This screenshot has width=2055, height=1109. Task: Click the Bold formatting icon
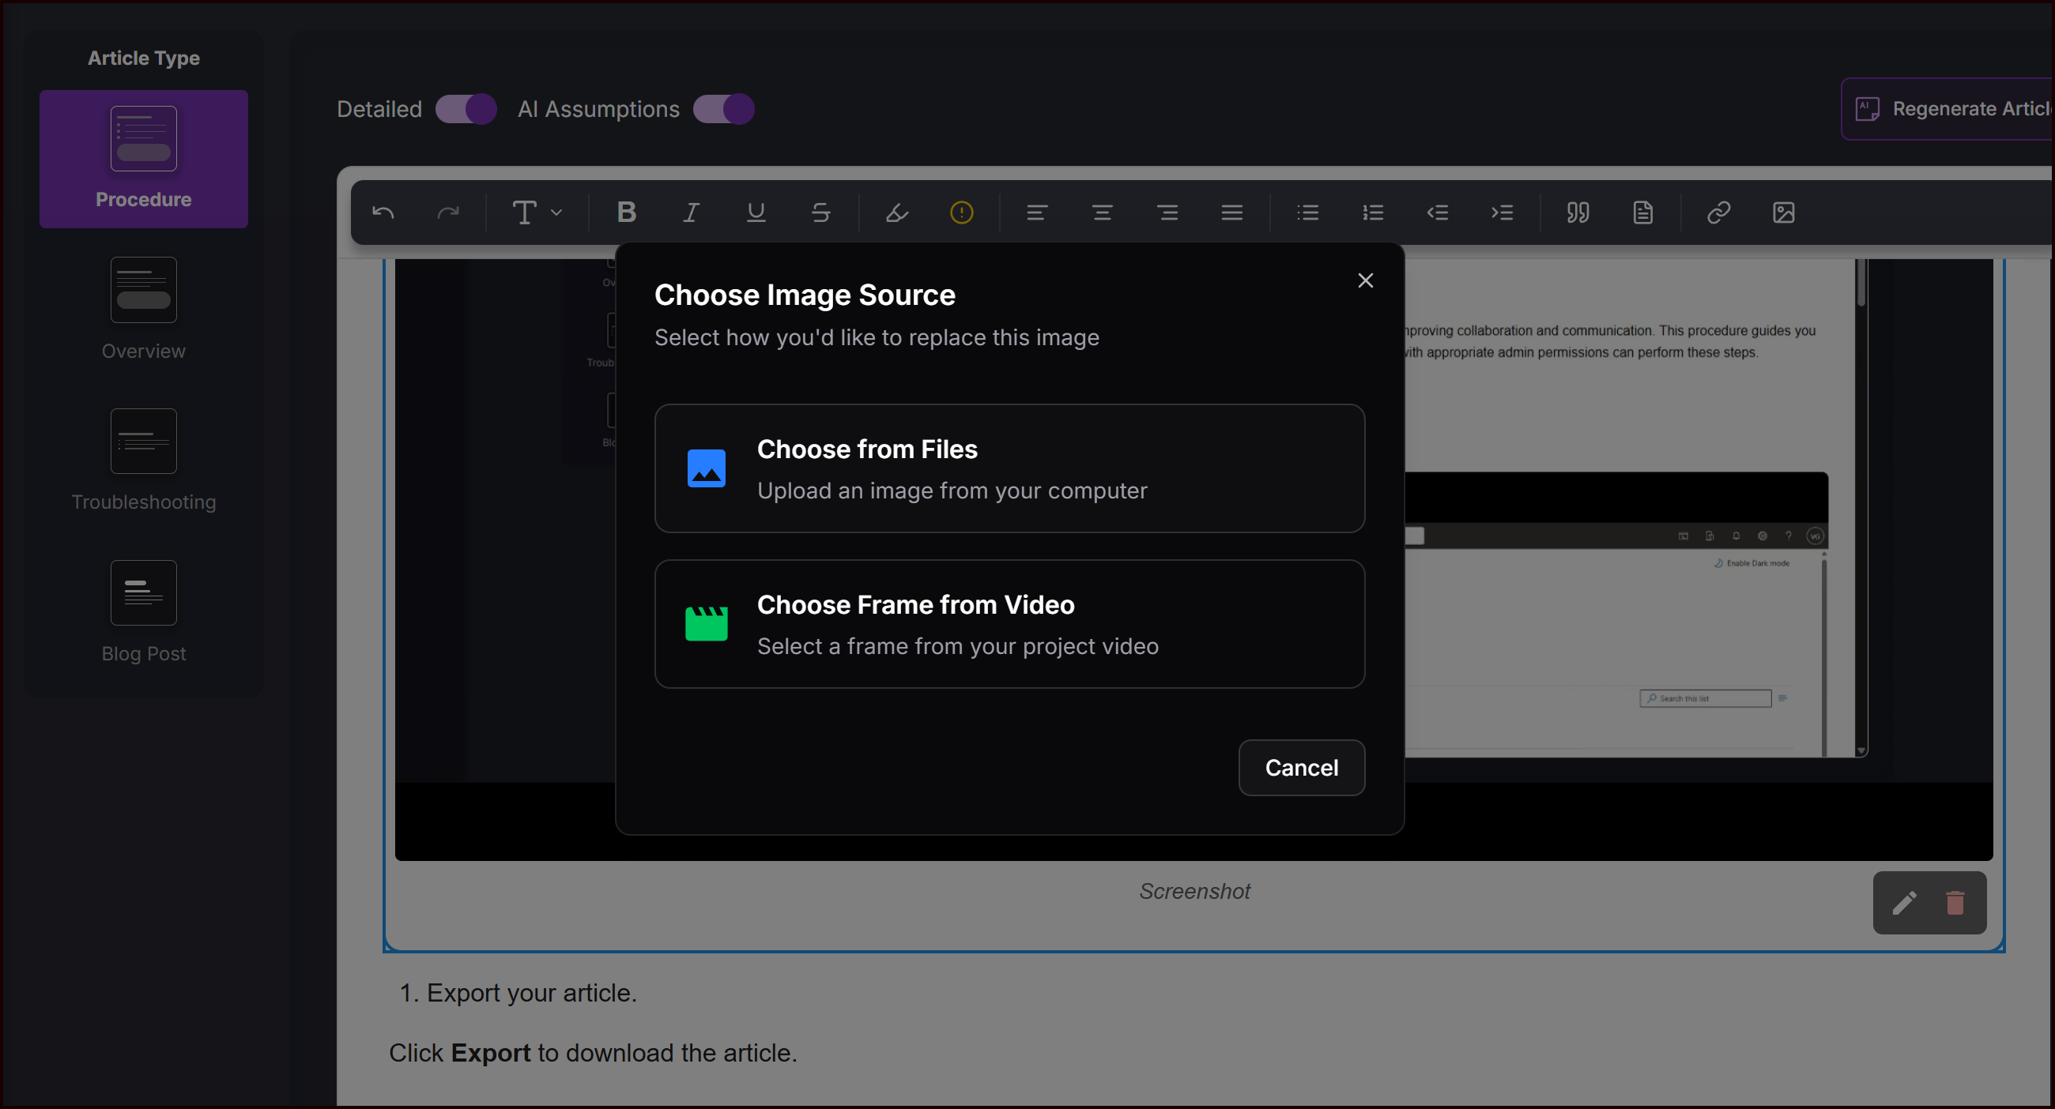(626, 212)
